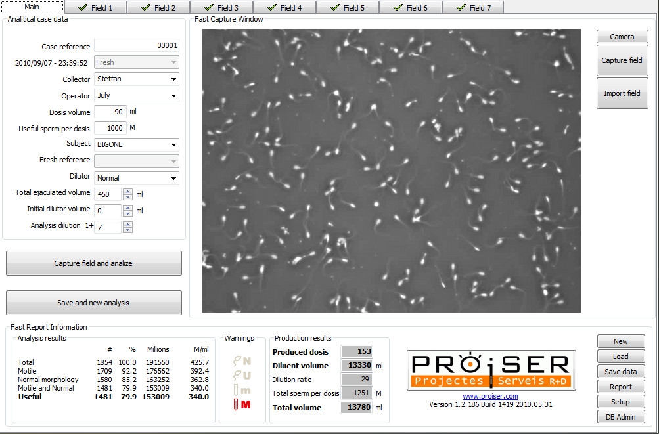Open the Subject dropdown showing BIGONE
This screenshot has height=434, width=659.
tap(137, 144)
